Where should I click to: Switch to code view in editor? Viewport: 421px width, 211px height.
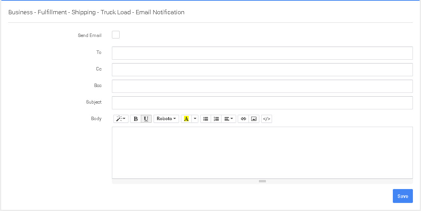[267, 119]
